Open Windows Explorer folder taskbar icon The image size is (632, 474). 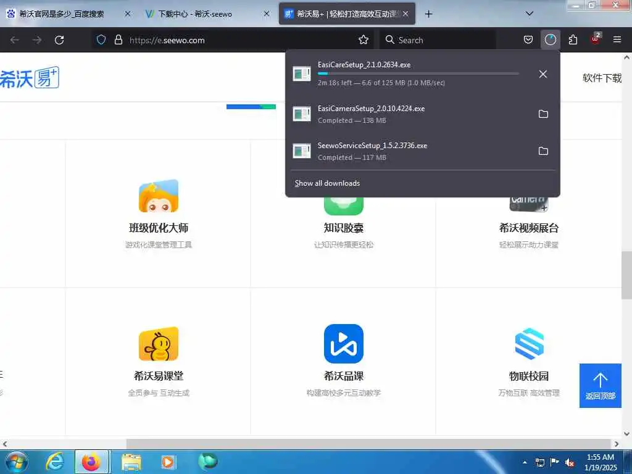131,462
